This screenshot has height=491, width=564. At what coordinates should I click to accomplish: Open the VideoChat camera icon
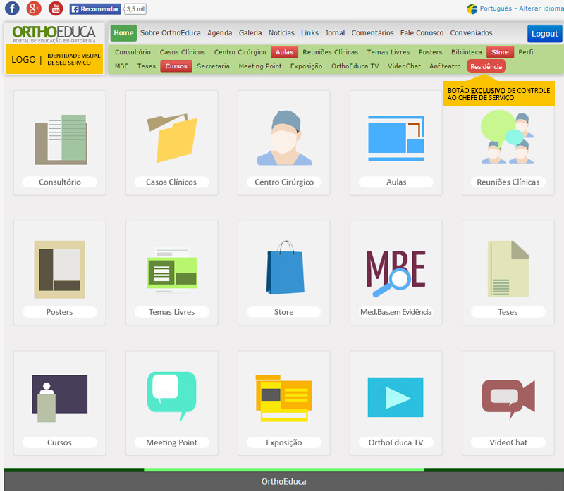[508, 399]
